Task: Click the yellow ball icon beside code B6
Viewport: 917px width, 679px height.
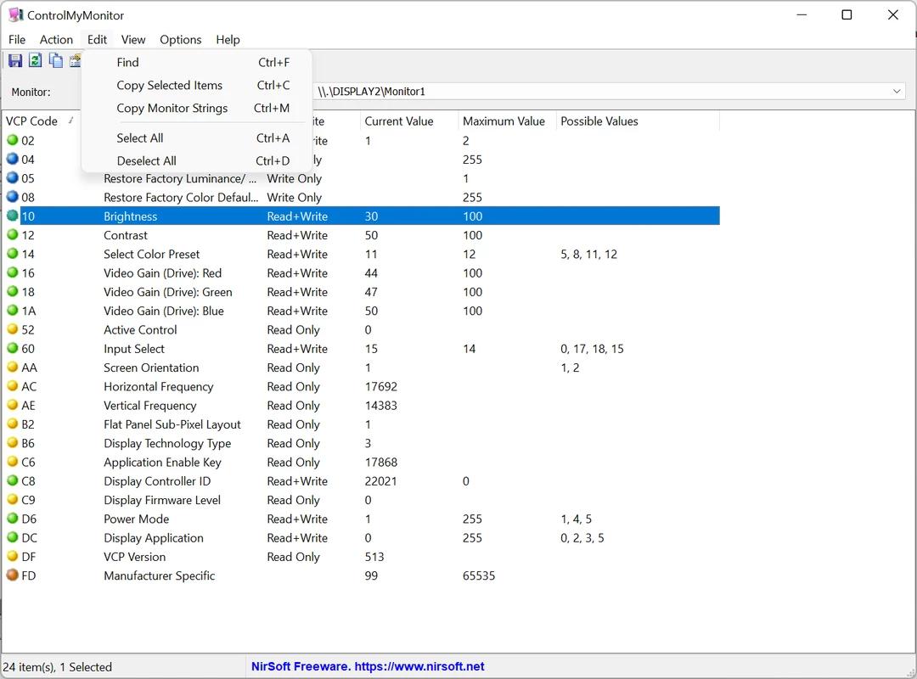Action: [12, 443]
